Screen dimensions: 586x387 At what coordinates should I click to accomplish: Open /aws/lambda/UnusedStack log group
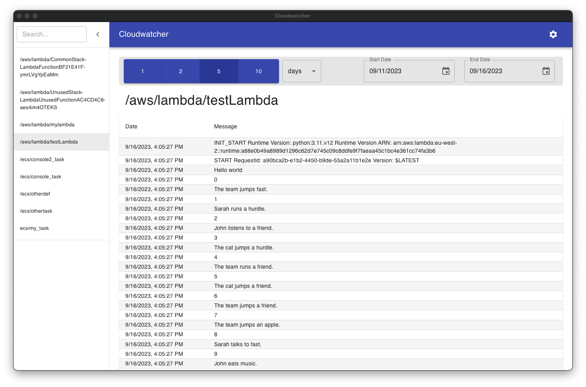pyautogui.click(x=61, y=100)
